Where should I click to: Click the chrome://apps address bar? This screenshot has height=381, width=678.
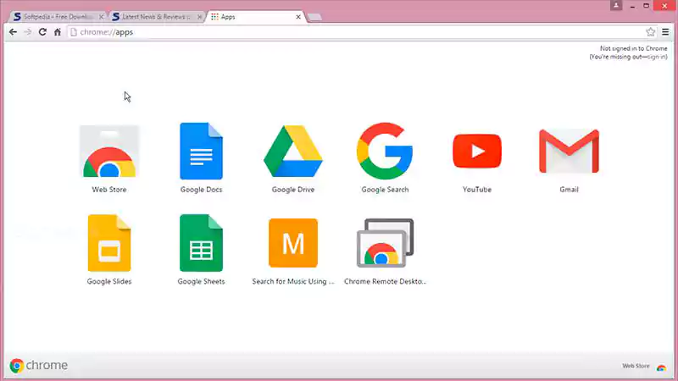coord(354,32)
